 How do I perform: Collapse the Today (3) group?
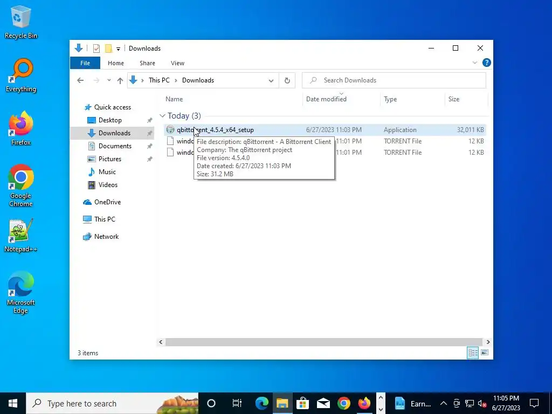162,116
